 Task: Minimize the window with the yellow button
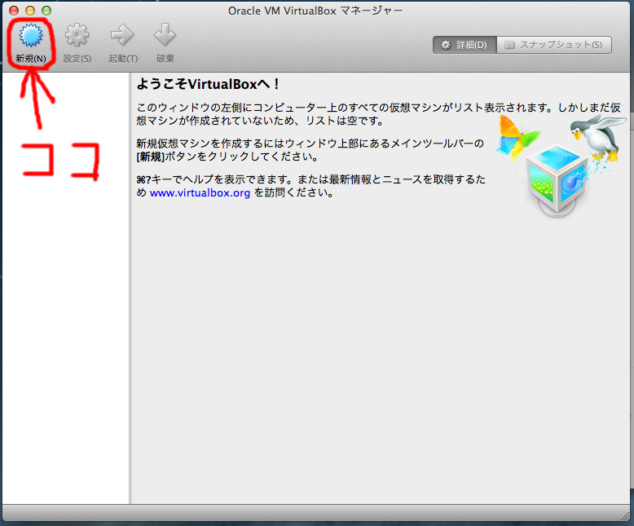[30, 11]
